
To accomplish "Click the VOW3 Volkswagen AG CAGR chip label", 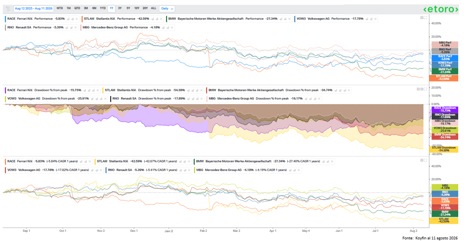I will tap(24, 170).
